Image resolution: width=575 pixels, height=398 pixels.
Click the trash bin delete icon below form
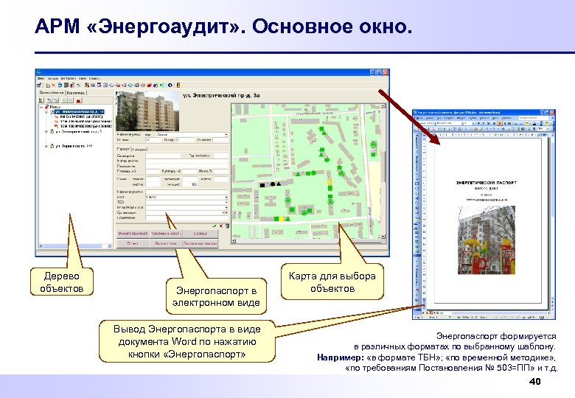point(227,226)
